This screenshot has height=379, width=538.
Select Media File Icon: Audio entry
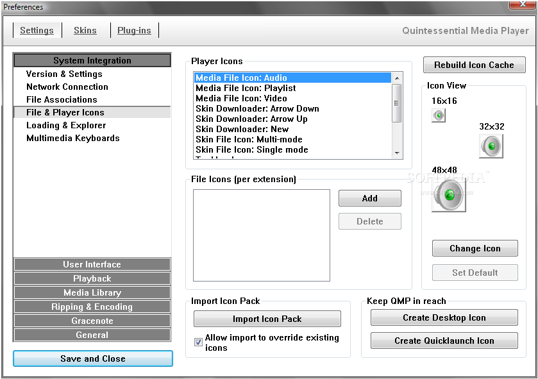pos(292,78)
